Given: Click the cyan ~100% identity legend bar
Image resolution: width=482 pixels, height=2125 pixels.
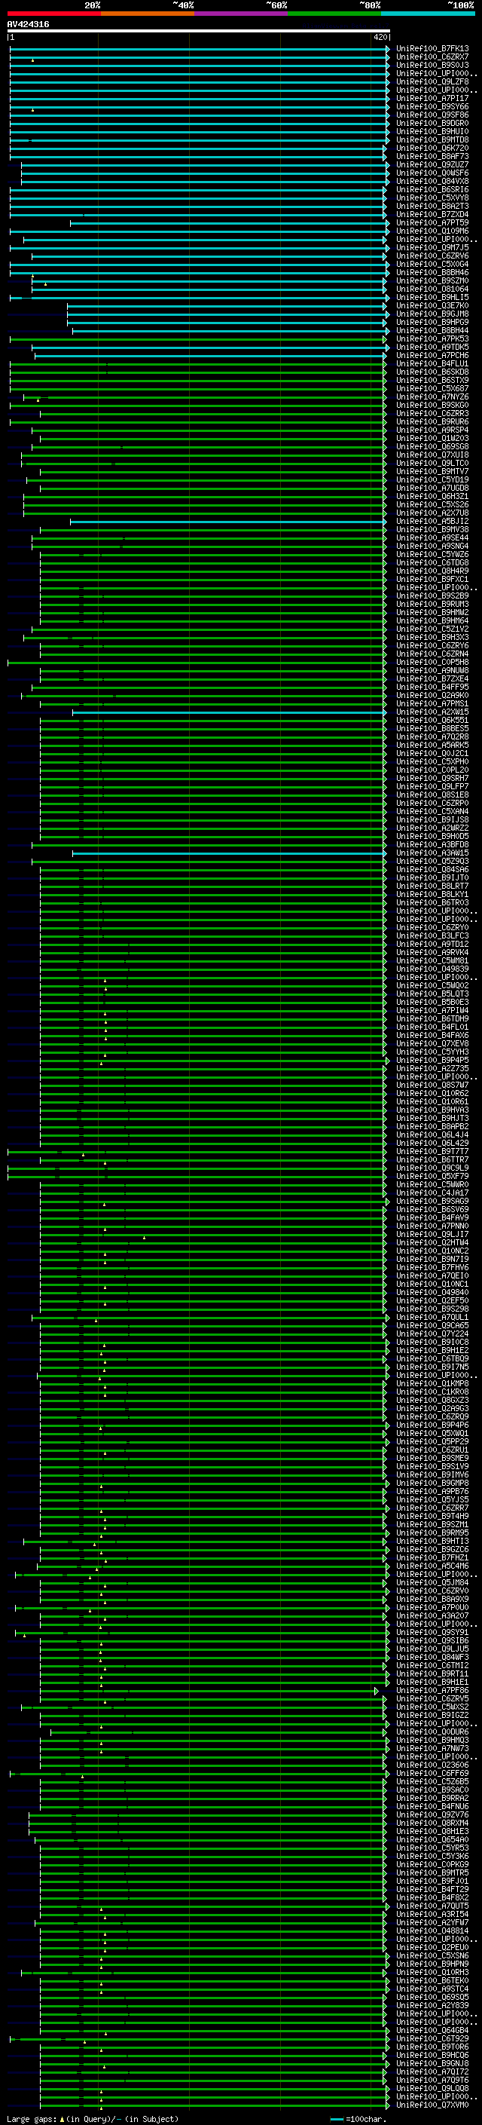Looking at the screenshot, I should tap(428, 14).
